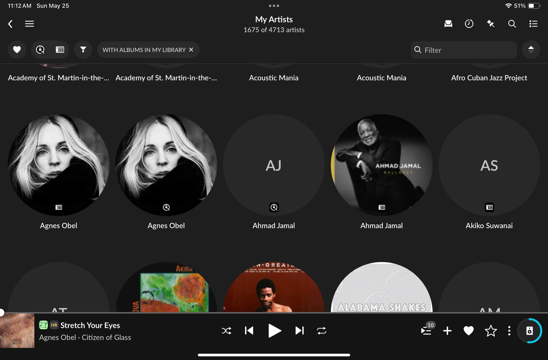The image size is (548, 360).
Task: Open Citizen of Glass album cover
Action: pos(17,331)
